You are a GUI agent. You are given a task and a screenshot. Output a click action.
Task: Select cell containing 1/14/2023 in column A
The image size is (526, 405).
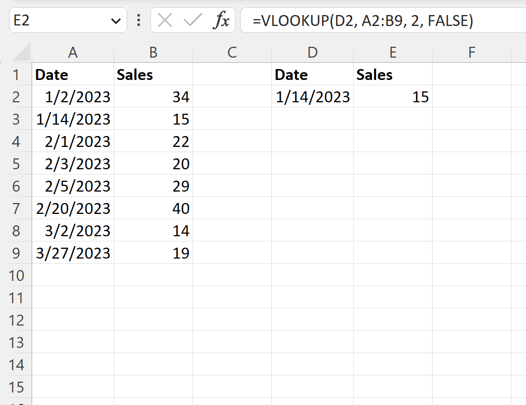click(x=73, y=119)
